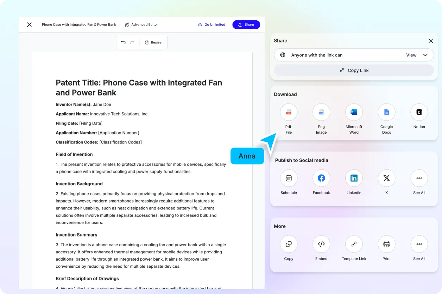Image resolution: width=442 pixels, height=294 pixels.
Task: Open the Schedule post option
Action: point(289,178)
